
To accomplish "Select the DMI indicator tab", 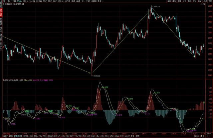I will (x=31, y=136).
